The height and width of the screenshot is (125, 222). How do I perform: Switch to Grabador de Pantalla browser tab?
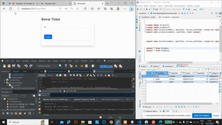24,3
